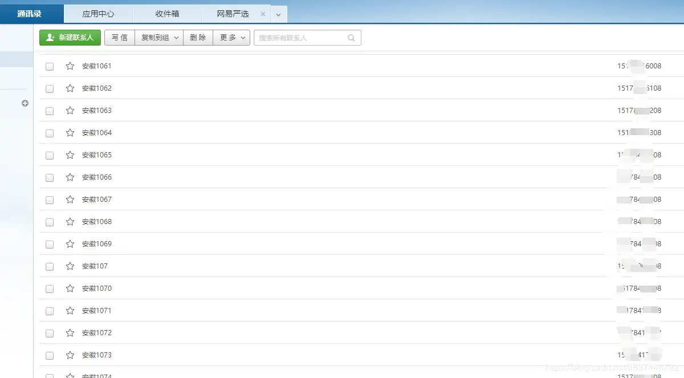Viewport: 684px width, 378px height.
Task: Open the tab list dropdown arrow
Action: (x=279, y=14)
